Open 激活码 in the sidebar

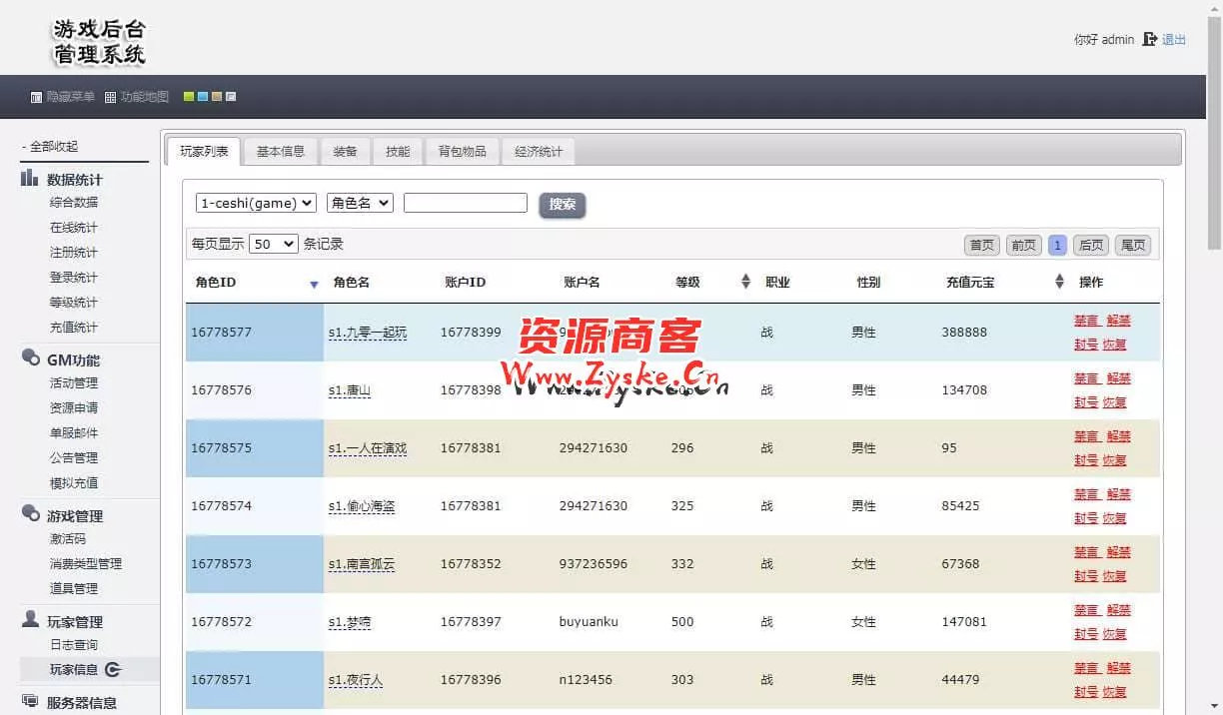(x=68, y=539)
